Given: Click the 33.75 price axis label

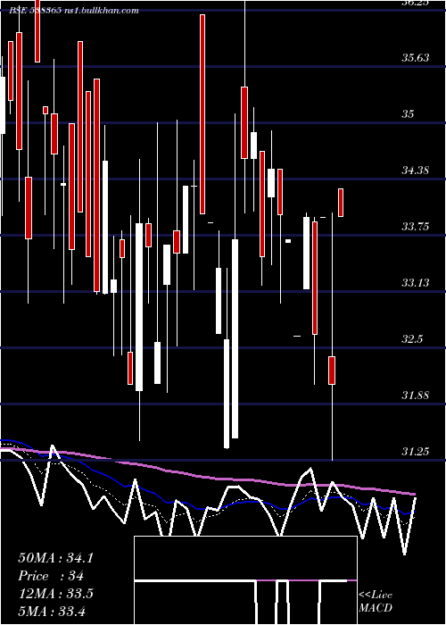Looking at the screenshot, I should pyautogui.click(x=416, y=227).
